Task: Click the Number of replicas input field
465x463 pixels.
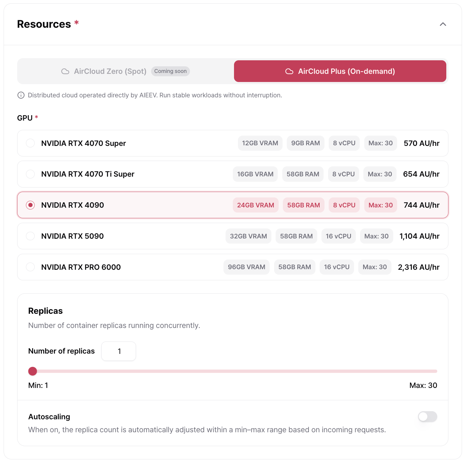Action: 119,351
